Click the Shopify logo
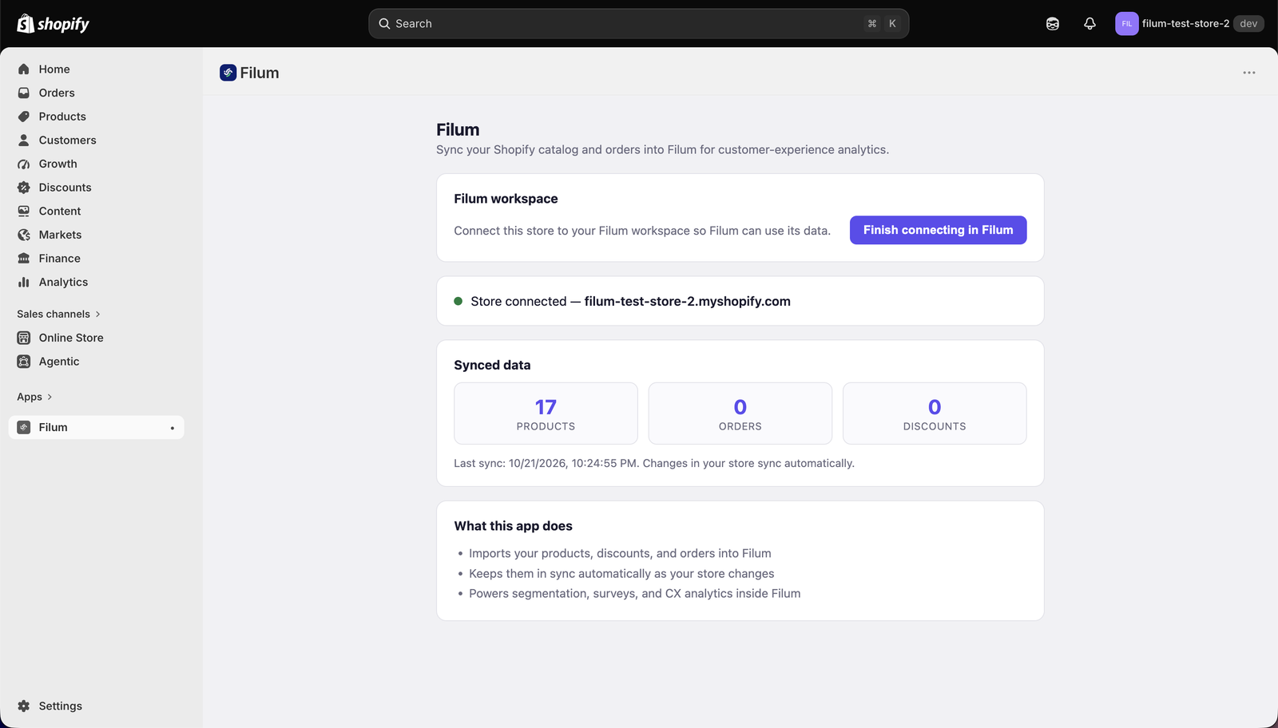 pos(53,24)
